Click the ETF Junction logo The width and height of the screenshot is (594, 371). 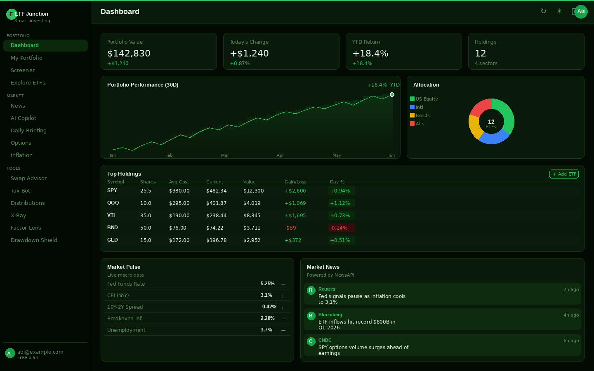[11, 14]
